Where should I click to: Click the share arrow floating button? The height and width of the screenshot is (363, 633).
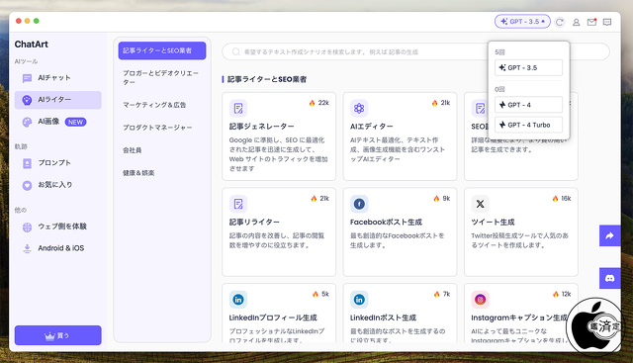(609, 235)
